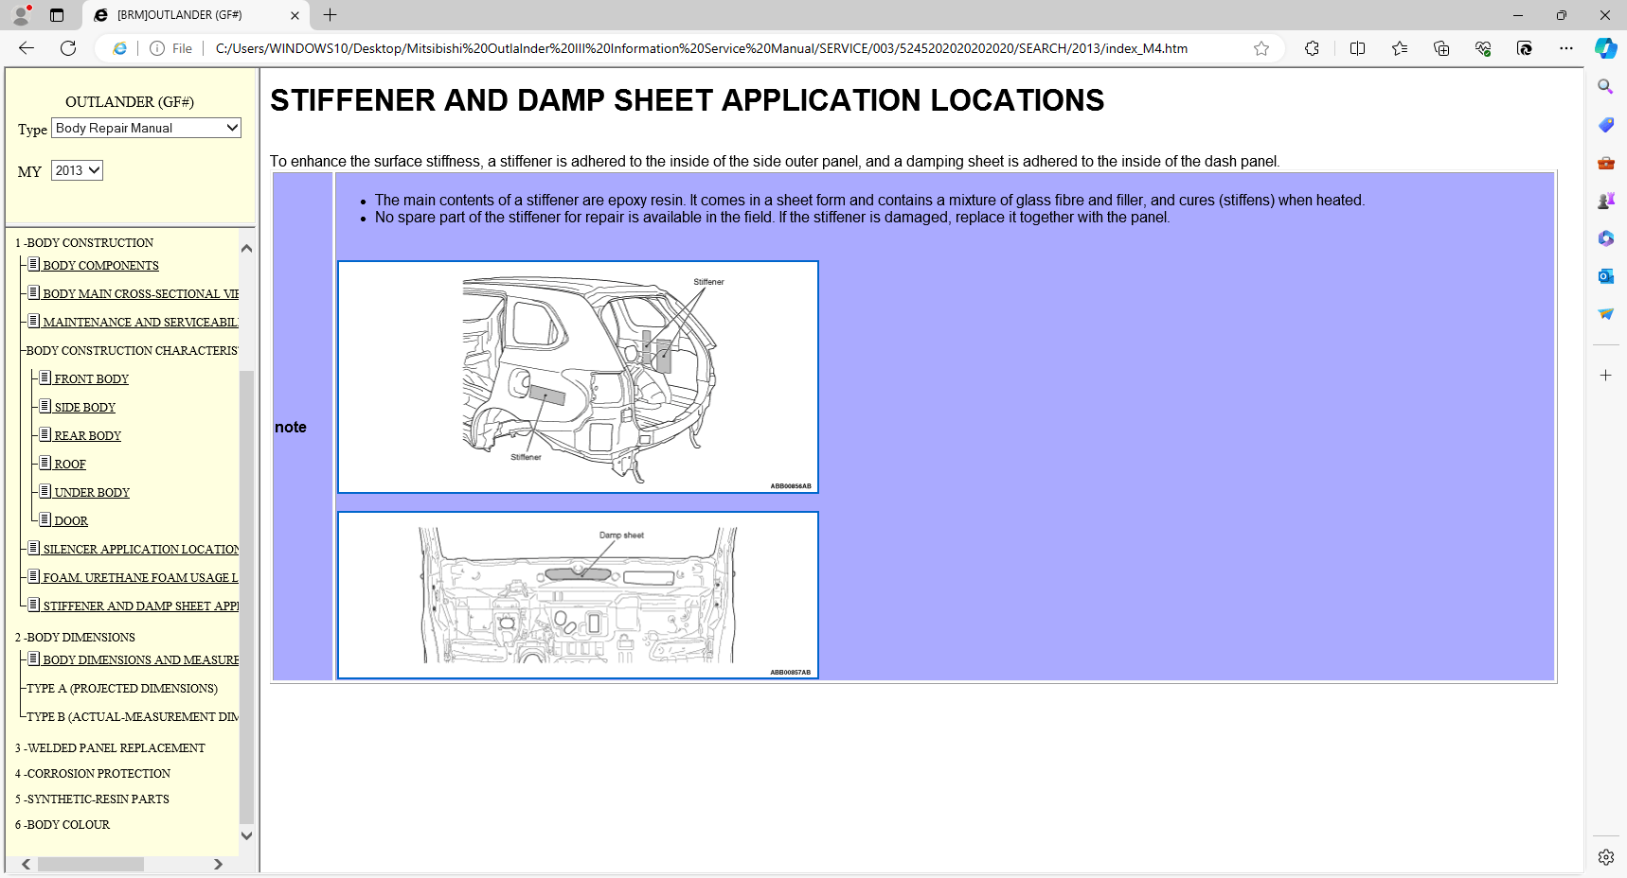This screenshot has height=878, width=1627.
Task: Add page to favorites with star icon
Action: (x=1260, y=48)
